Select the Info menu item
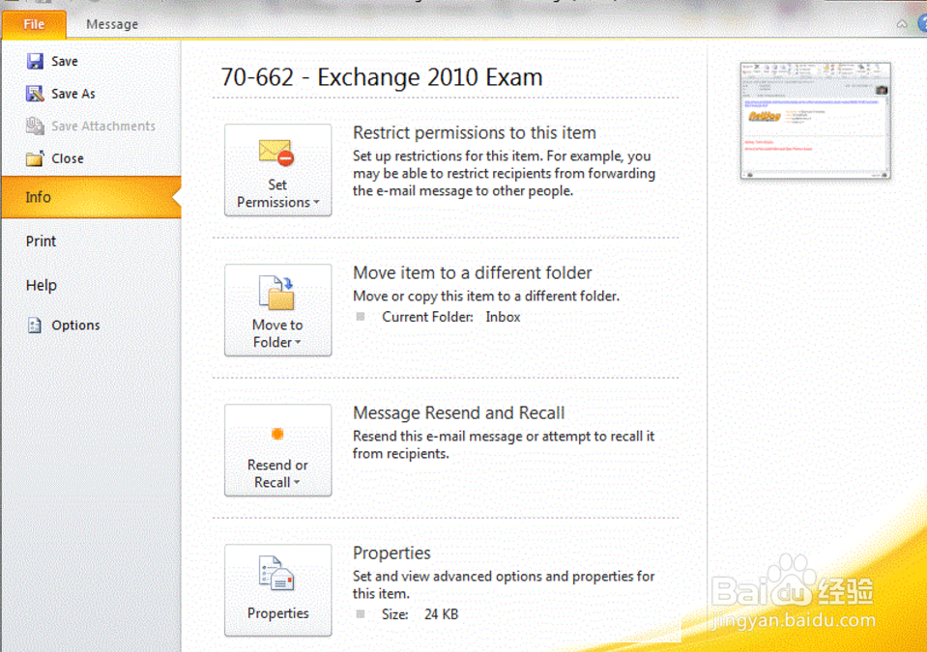The width and height of the screenshot is (927, 652). (91, 197)
